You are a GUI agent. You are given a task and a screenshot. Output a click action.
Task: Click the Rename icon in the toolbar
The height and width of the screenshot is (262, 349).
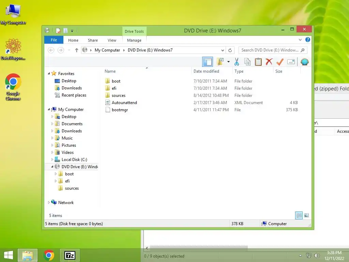pyautogui.click(x=291, y=62)
